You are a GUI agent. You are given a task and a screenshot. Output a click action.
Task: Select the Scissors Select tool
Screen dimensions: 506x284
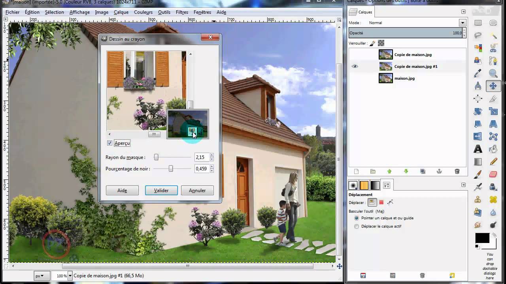pyautogui.click(x=493, y=48)
